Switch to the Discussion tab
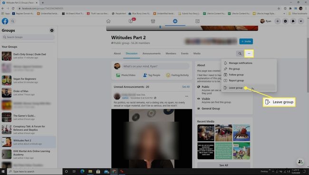Screen dimensions: 309x175 132,53
